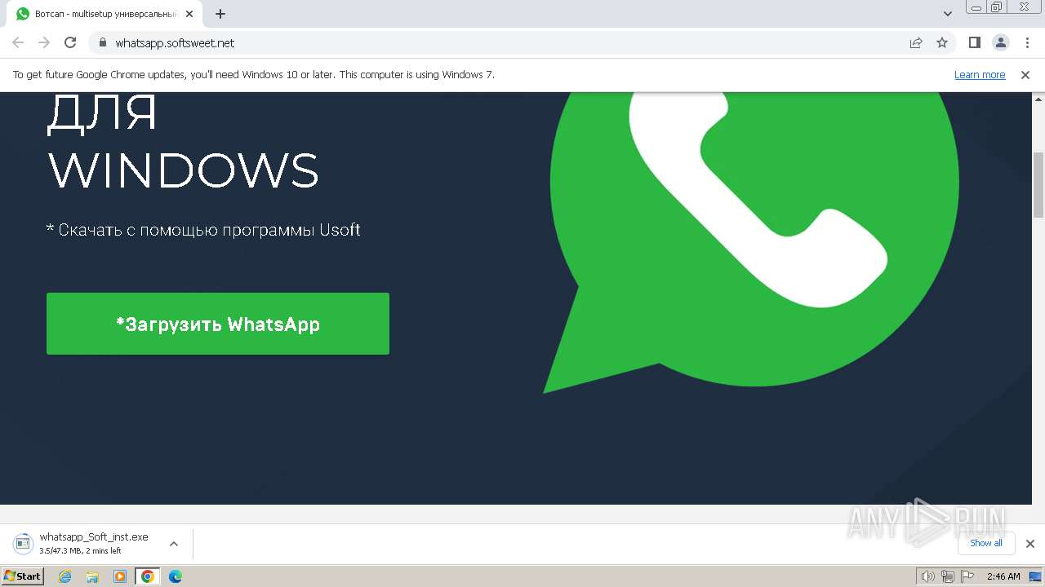Image resolution: width=1045 pixels, height=587 pixels.
Task: Click the exe file icon in downloads bar
Action: [23, 543]
